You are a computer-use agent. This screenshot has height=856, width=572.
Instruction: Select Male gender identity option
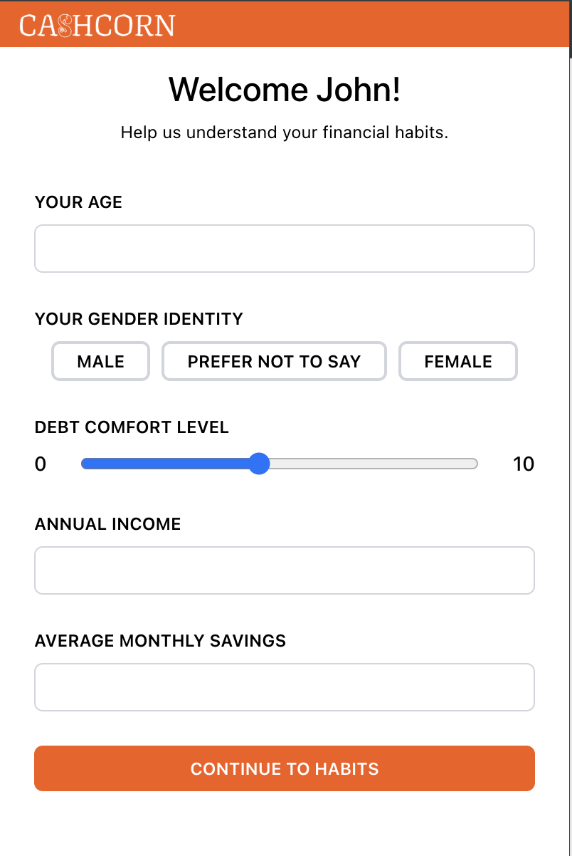point(100,362)
